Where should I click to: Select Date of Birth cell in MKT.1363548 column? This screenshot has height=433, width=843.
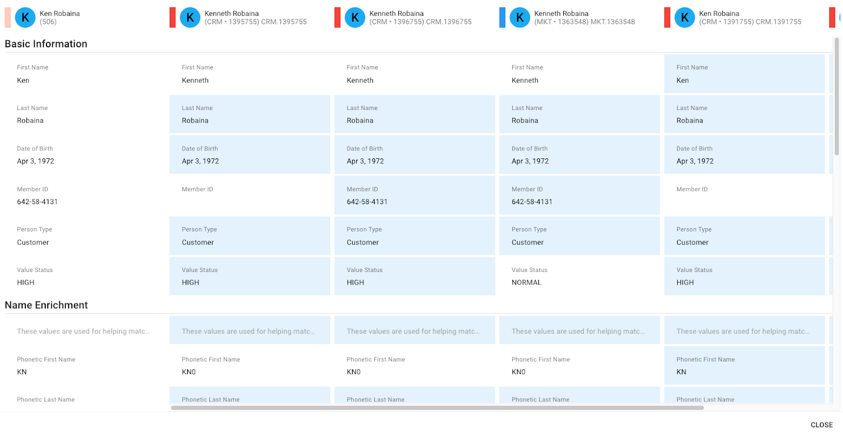click(x=580, y=155)
